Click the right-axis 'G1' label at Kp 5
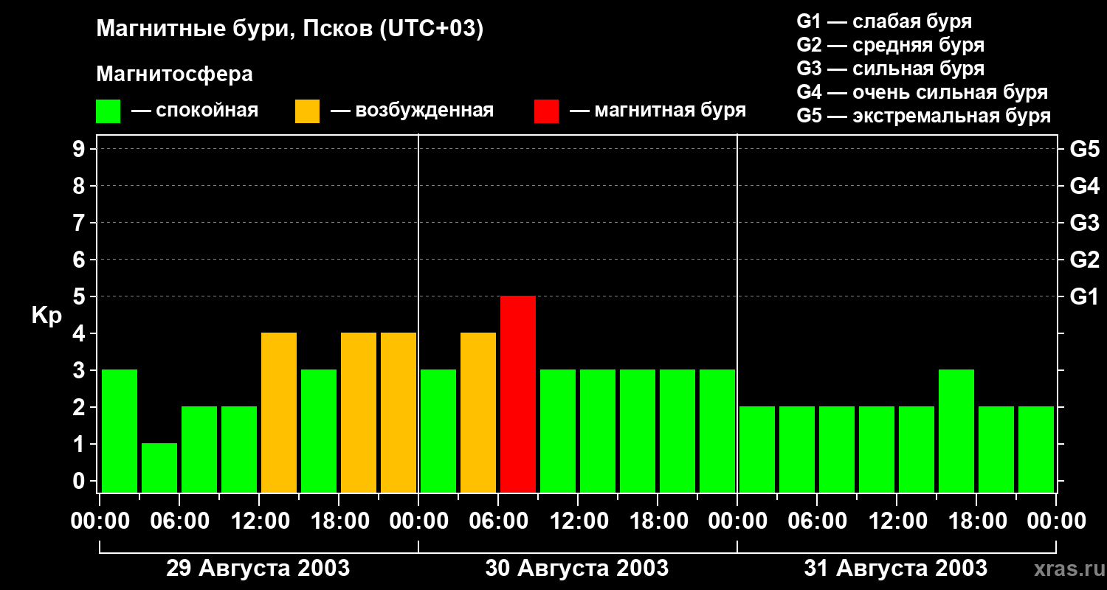 click(x=1084, y=296)
